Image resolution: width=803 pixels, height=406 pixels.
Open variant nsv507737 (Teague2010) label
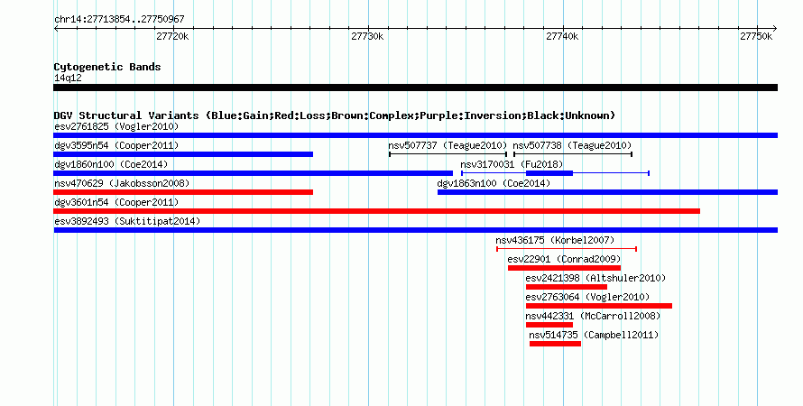tap(448, 145)
